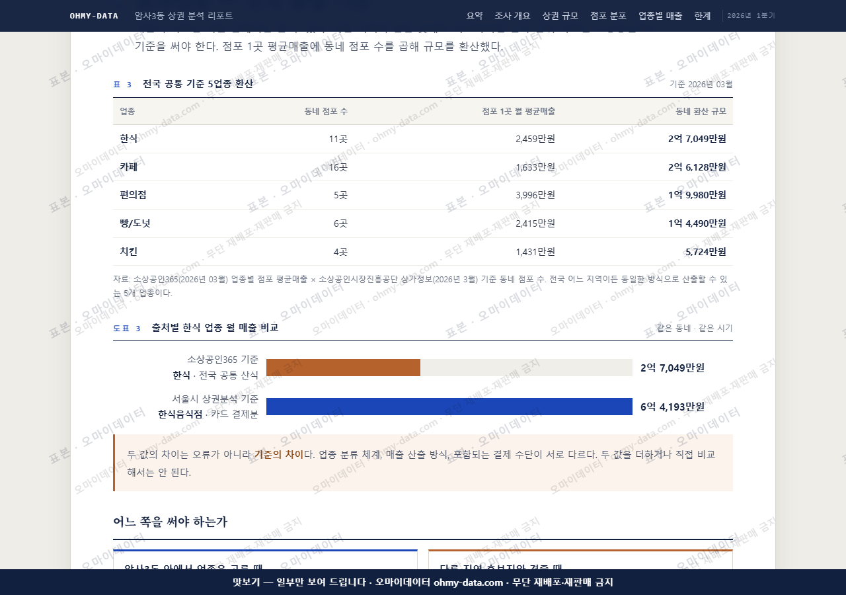Image resolution: width=846 pixels, height=595 pixels.
Task: Click the 2,459만원 average sales cell
Action: pos(535,139)
